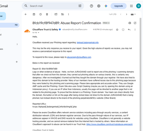This screenshot has width=143, height=131.
Task: Click the Report ID line text
Action: (45, 69)
